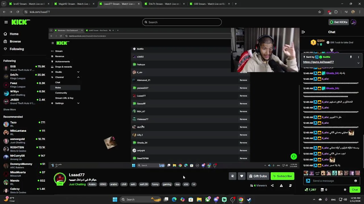The image size is (364, 204).
Task: Reload the page
Action: pyautogui.click(x=18, y=12)
